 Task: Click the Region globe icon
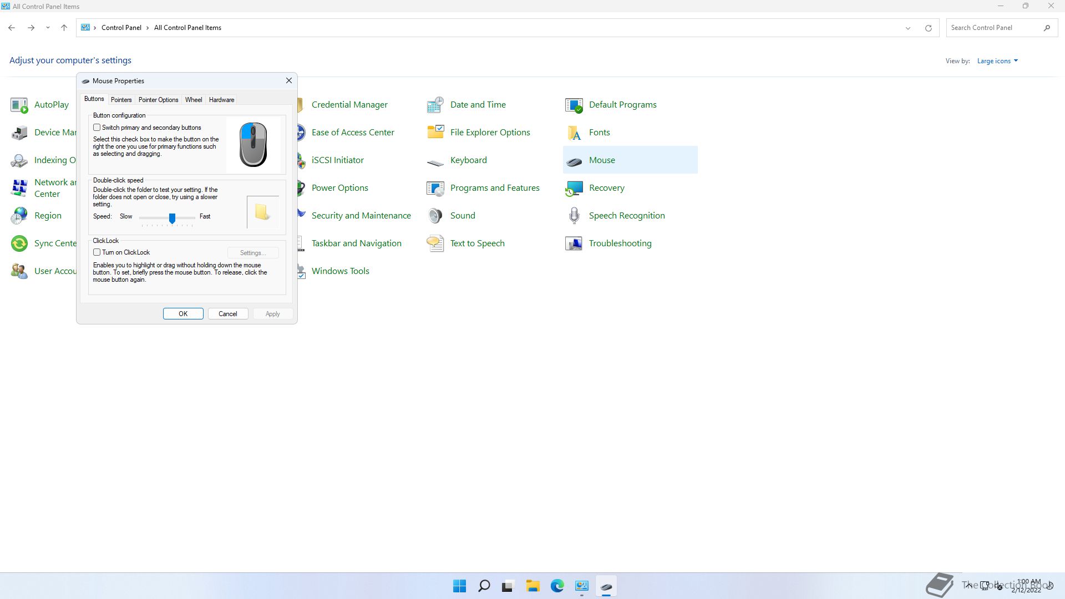[19, 216]
